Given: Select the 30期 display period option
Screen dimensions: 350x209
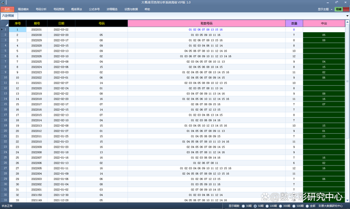Looking at the screenshot, I should tap(247, 206).
